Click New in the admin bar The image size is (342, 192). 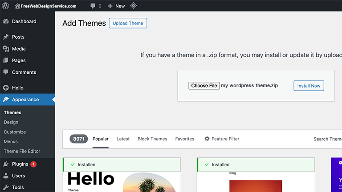coord(120,6)
